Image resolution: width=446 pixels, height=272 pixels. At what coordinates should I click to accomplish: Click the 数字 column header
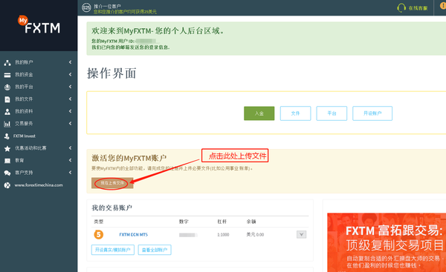pyautogui.click(x=184, y=222)
